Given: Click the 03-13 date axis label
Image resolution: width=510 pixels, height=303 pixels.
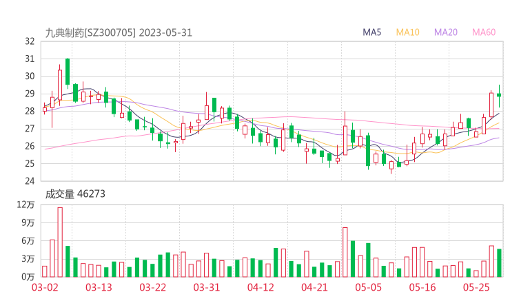Looking at the screenshot, I should pos(99,287).
